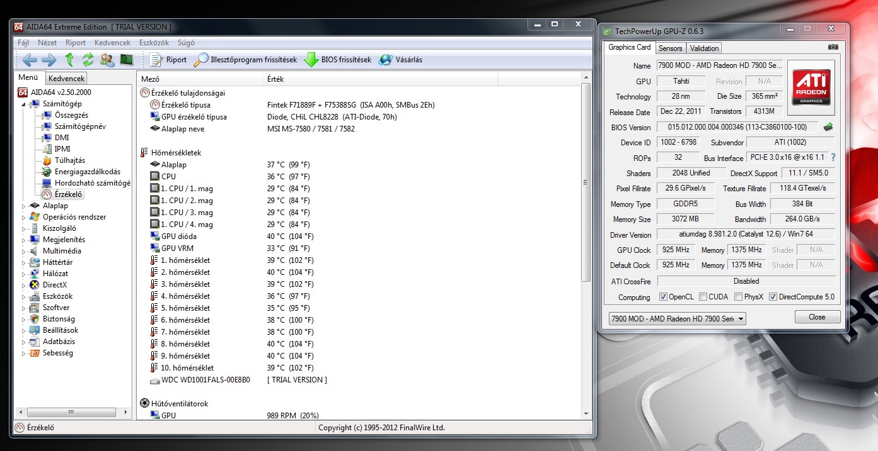The height and width of the screenshot is (451, 878).
Task: Click the green graph monitor toolbar icon
Action: [127, 60]
